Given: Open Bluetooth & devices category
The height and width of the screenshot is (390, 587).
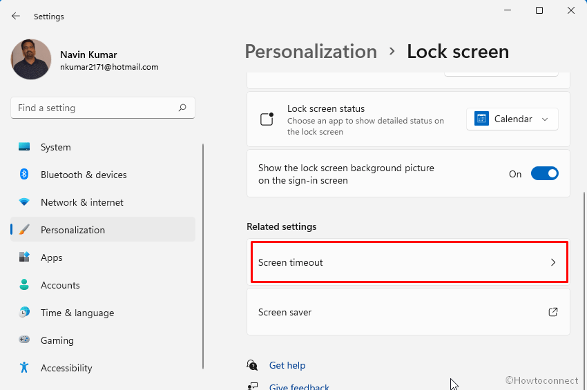Looking at the screenshot, I should pyautogui.click(x=103, y=175).
